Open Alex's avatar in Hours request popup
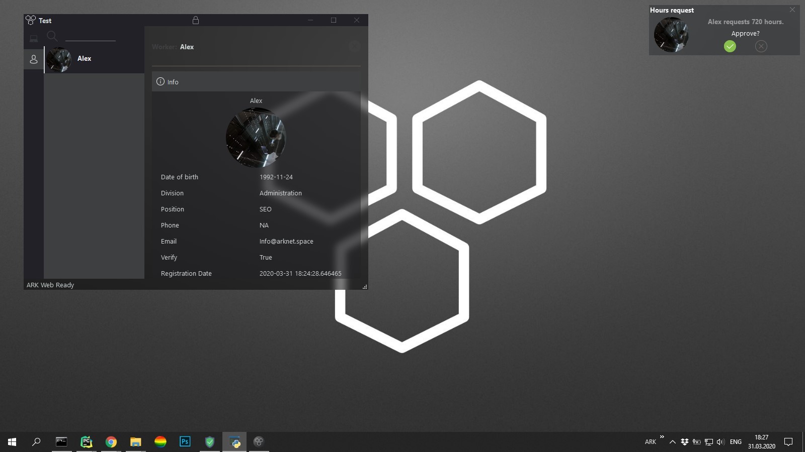The width and height of the screenshot is (805, 452). [x=671, y=35]
